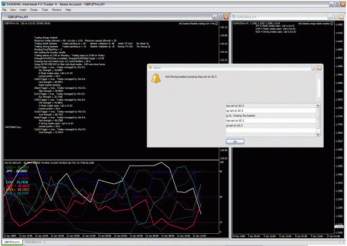Click the smiley face EA icon on the EURUSDm chart

pos(331,23)
